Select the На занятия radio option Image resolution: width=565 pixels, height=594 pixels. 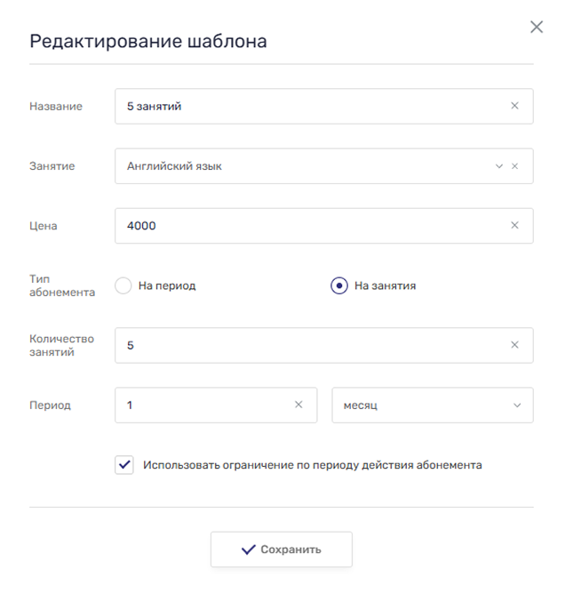(339, 285)
